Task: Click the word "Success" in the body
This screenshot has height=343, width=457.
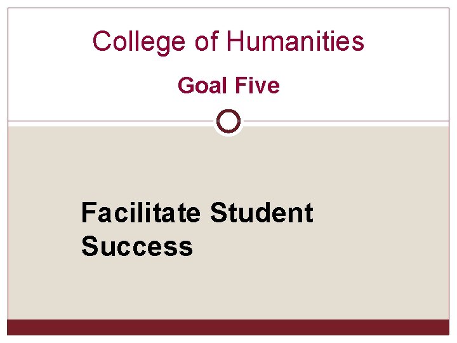Action: pyautogui.click(x=136, y=246)
